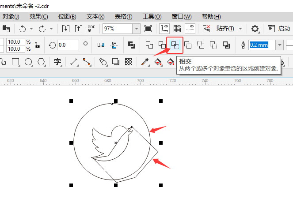Open the 对象(J) menu
293x221 pixels.
click(11, 17)
